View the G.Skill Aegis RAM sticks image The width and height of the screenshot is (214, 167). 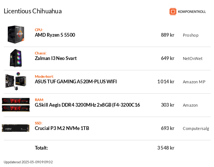(16, 105)
